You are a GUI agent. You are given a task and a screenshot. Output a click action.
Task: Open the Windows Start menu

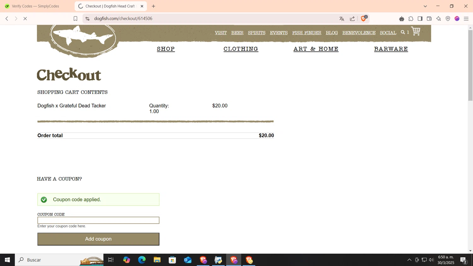click(7, 260)
